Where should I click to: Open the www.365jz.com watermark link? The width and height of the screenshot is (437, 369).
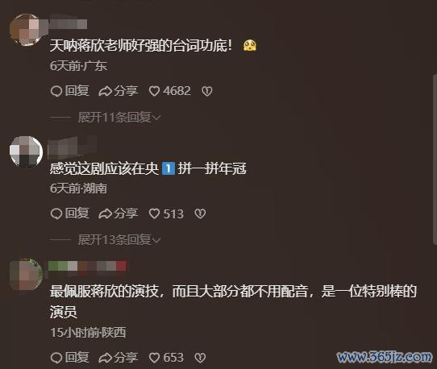pos(385,357)
